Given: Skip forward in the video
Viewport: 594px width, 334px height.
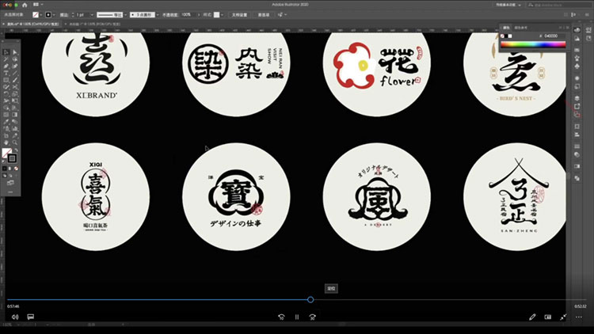Looking at the screenshot, I should click(313, 317).
